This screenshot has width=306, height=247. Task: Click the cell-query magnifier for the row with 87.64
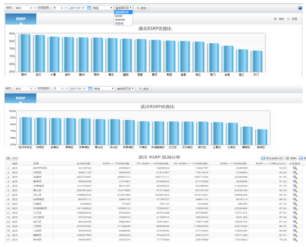[295, 208]
